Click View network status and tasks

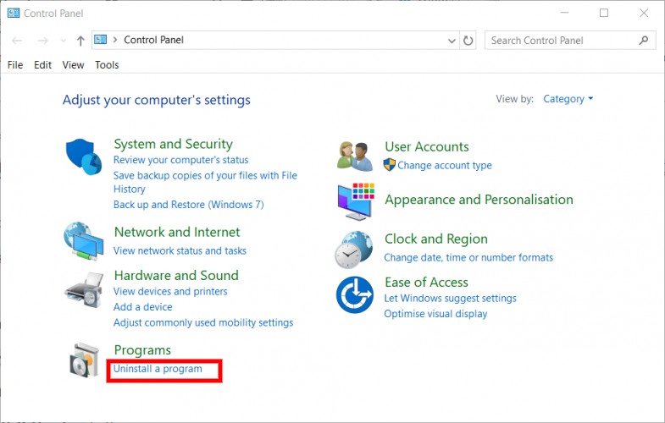tap(180, 250)
